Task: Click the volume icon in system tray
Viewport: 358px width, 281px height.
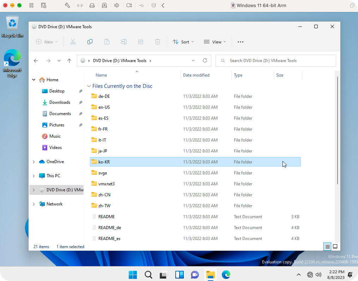Action: point(318,275)
